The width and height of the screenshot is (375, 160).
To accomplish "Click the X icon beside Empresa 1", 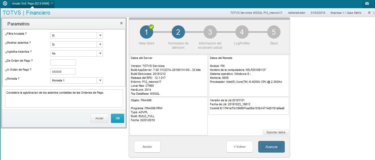I will pos(369,12).
